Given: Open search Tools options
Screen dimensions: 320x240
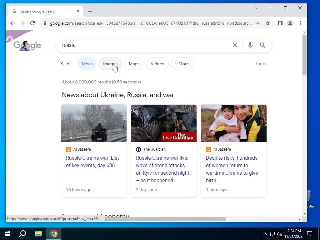Looking at the screenshot, I should 260,64.
